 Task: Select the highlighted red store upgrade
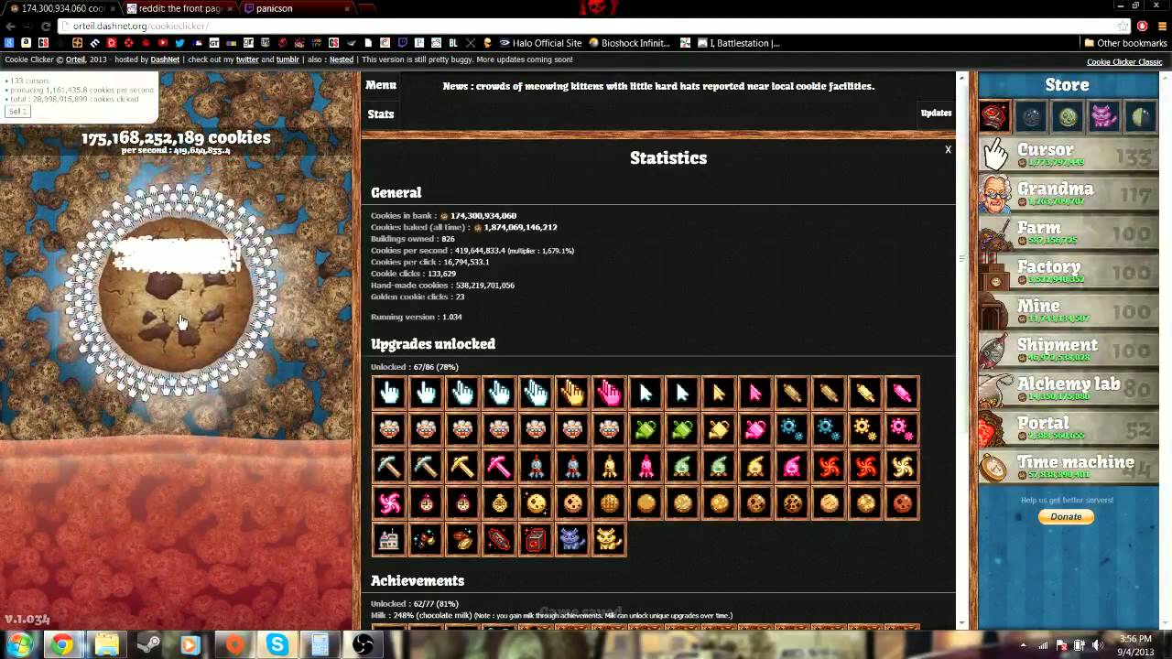click(994, 117)
